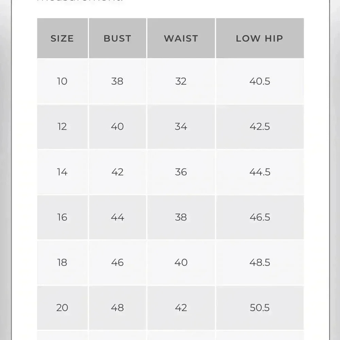Click low hip value 42.5
This screenshot has height=340, width=340.
click(x=260, y=126)
